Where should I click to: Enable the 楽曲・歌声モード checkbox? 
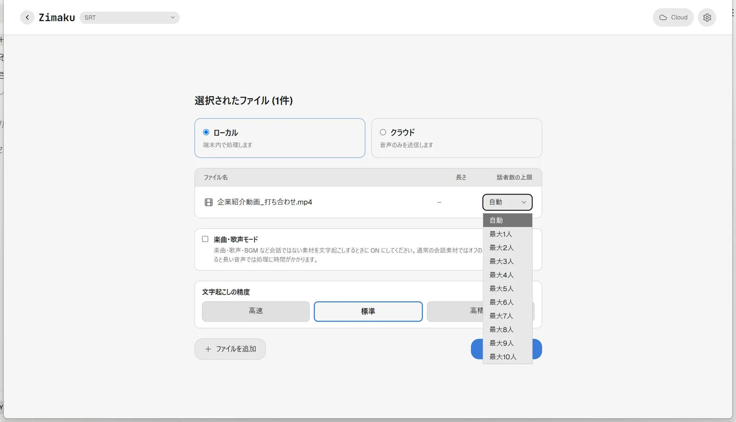click(x=205, y=239)
